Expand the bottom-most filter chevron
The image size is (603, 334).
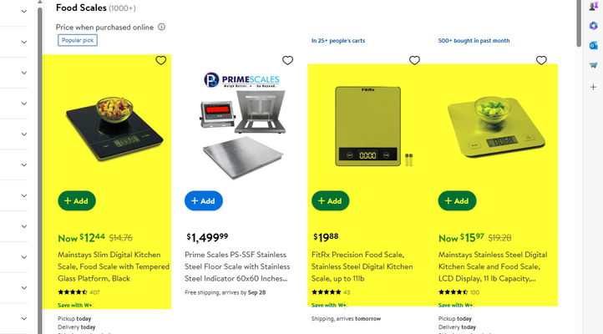tap(24, 318)
